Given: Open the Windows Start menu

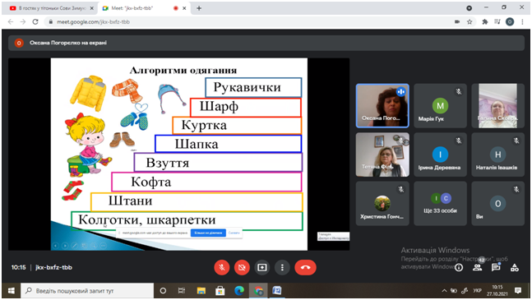Looking at the screenshot, I should click(x=11, y=291).
